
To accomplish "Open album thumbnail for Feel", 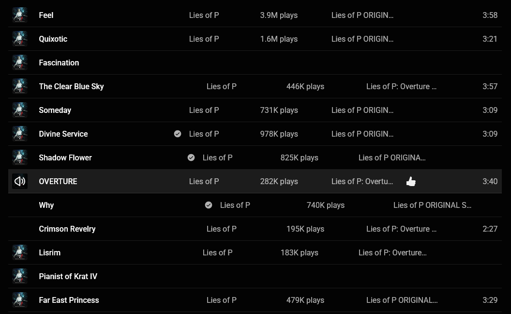I will (20, 15).
